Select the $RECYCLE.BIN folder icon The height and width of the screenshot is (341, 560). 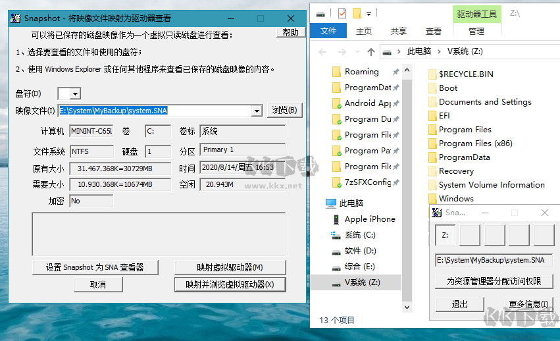click(432, 74)
